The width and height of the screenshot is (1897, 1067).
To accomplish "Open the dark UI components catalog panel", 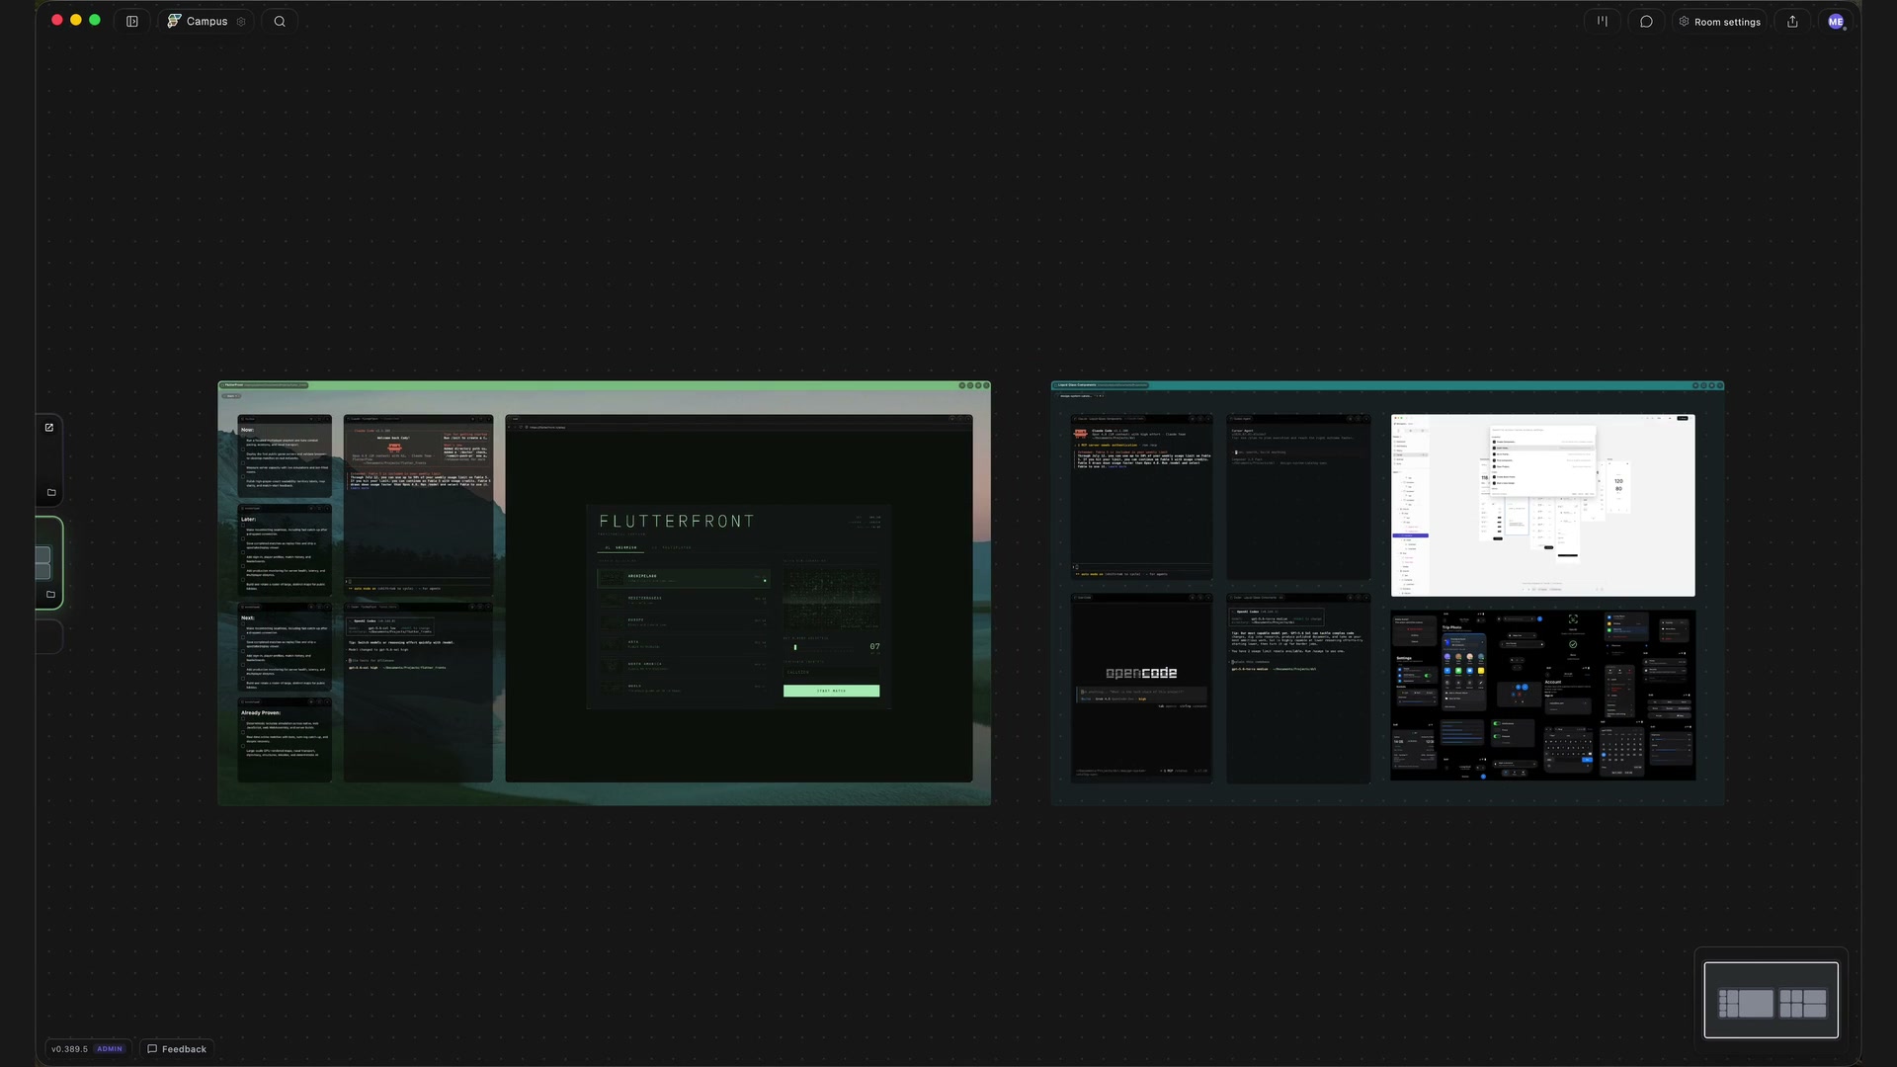I will pos(1542,696).
